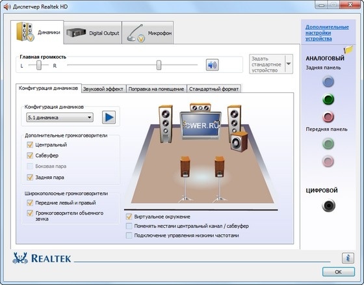Click the pink rear panel jack
The image size is (364, 285).
[x=328, y=117]
